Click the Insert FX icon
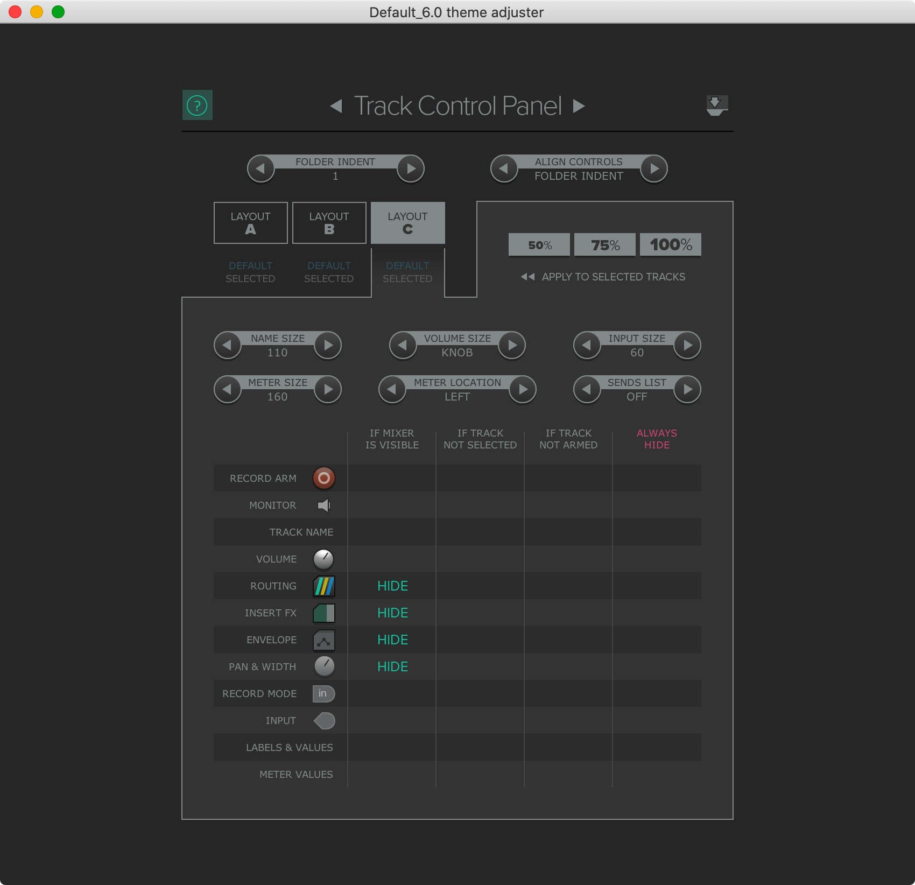 [323, 613]
